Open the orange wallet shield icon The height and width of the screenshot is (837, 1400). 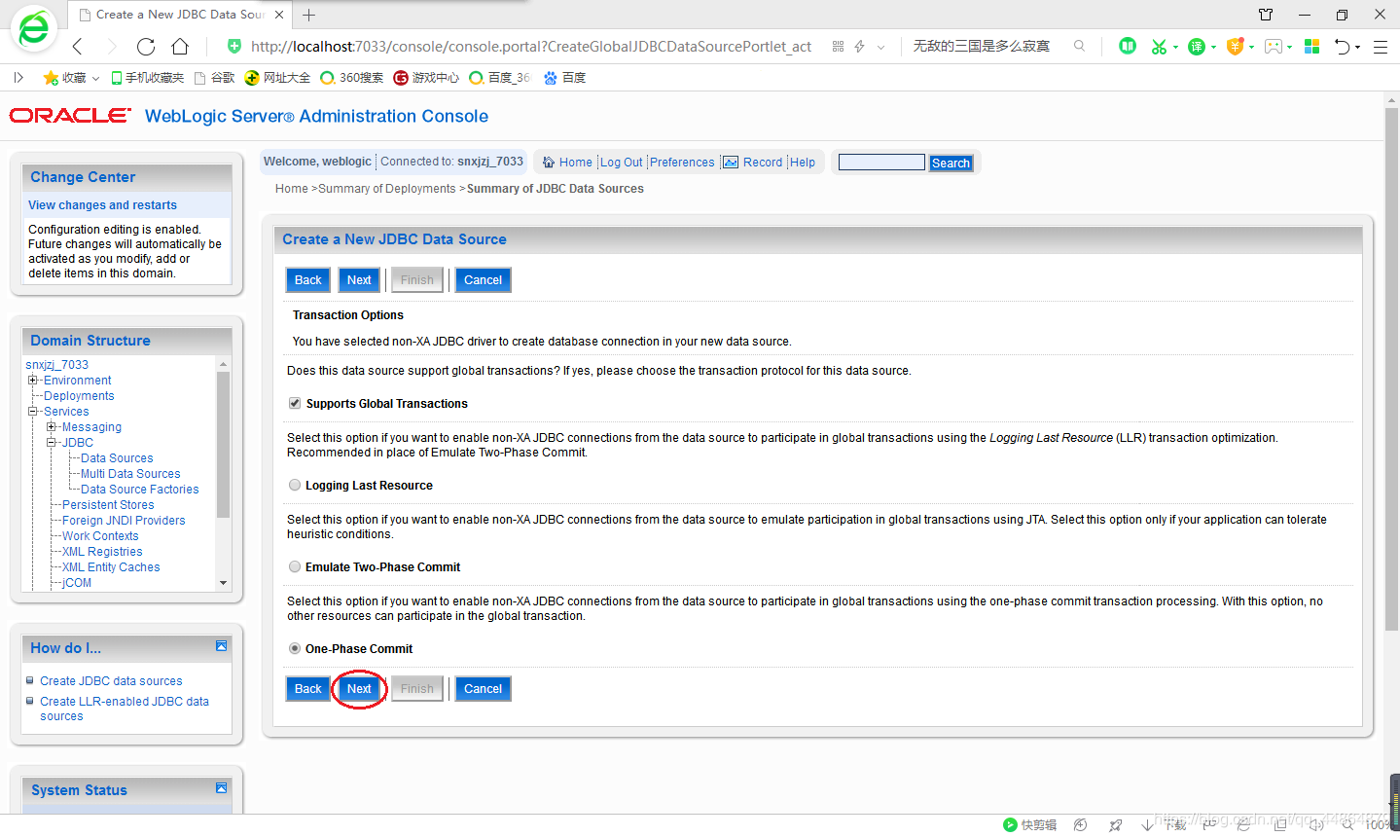1235,46
